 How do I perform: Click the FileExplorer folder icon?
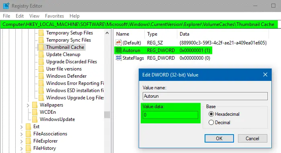(x=28, y=141)
